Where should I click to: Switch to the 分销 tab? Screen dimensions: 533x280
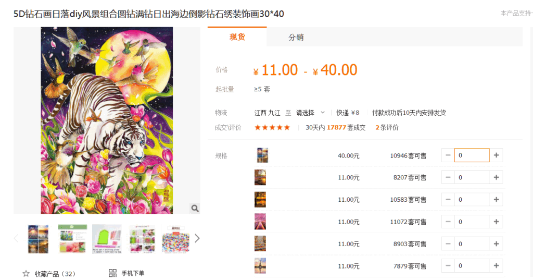pos(296,37)
